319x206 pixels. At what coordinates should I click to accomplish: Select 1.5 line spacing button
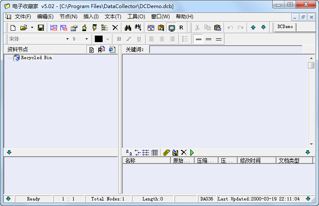pyautogui.click(x=209, y=39)
